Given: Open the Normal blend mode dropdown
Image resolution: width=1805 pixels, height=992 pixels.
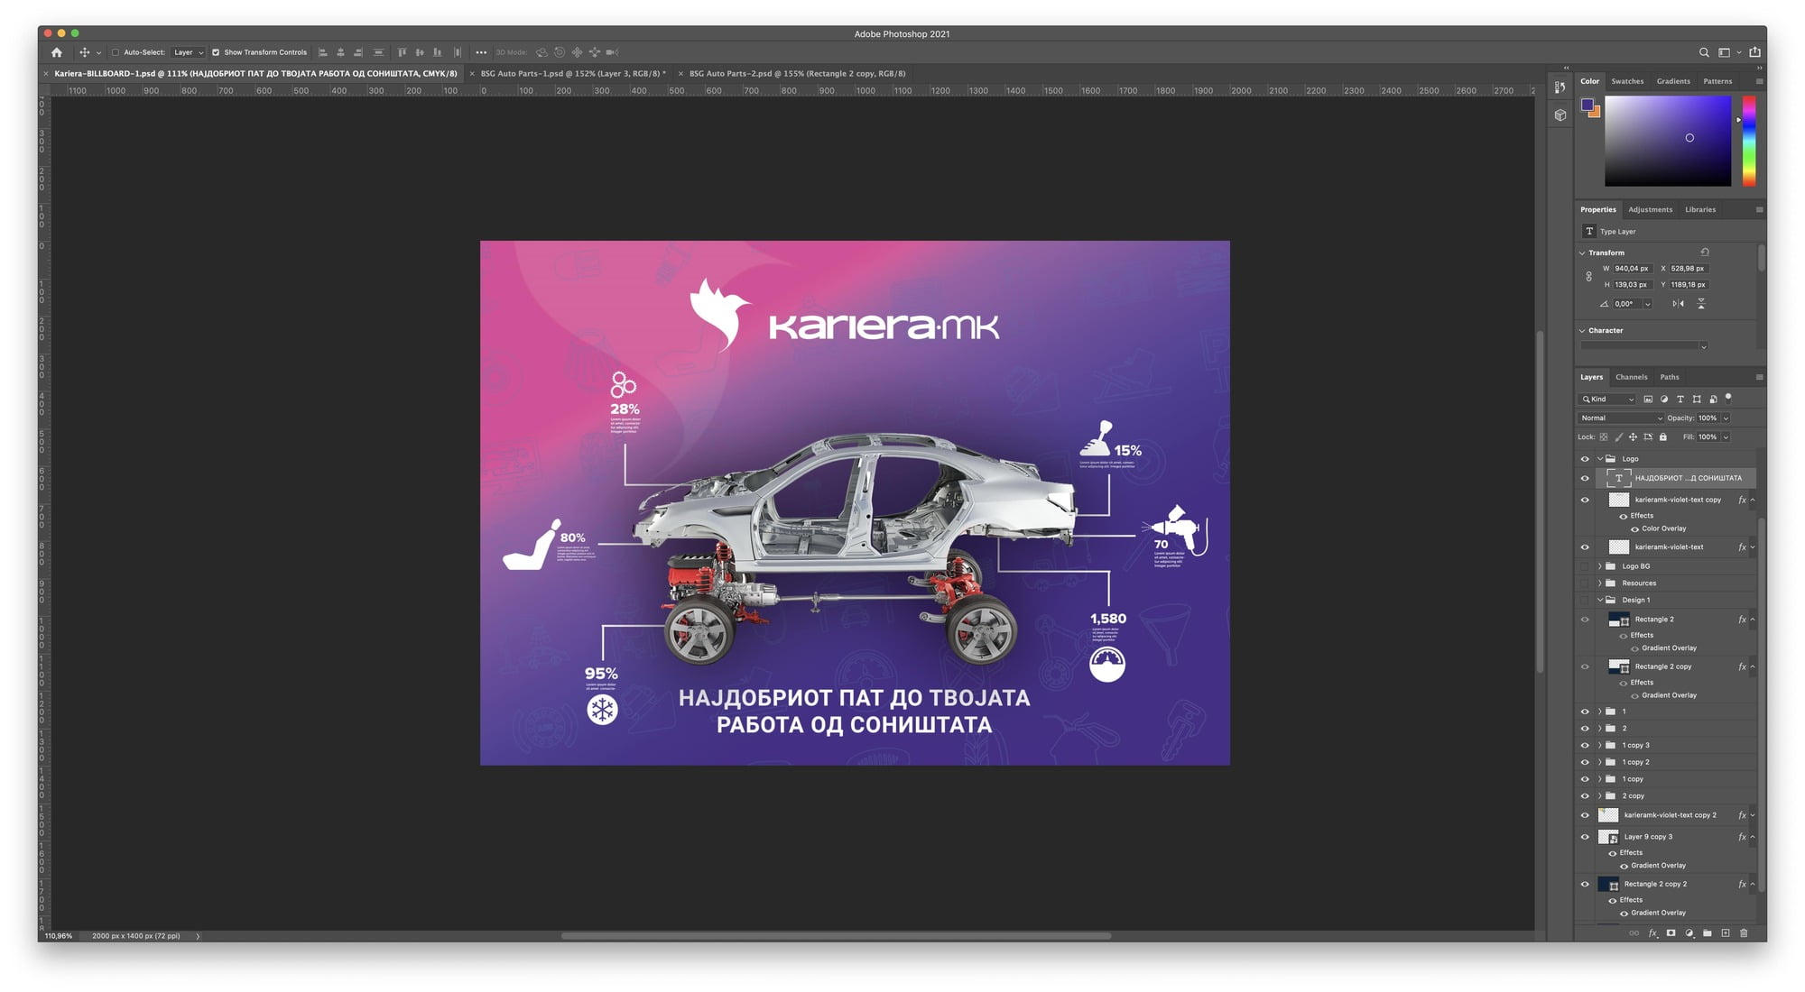Looking at the screenshot, I should (1621, 418).
